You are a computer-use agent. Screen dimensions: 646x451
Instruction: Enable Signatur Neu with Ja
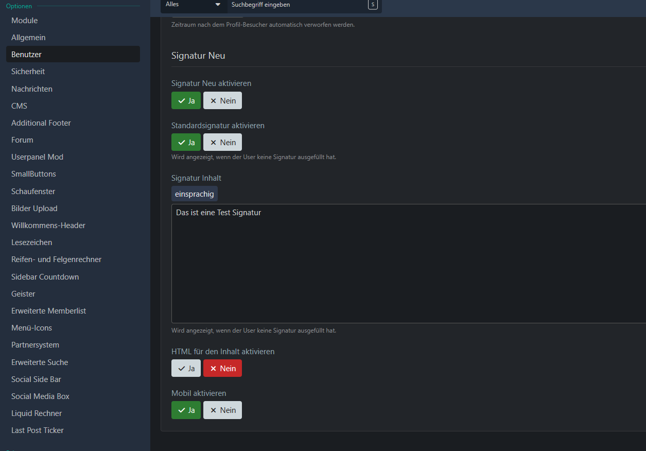[186, 100]
